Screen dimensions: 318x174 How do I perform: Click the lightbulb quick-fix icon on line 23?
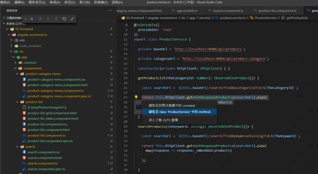pyautogui.click(x=136, y=97)
